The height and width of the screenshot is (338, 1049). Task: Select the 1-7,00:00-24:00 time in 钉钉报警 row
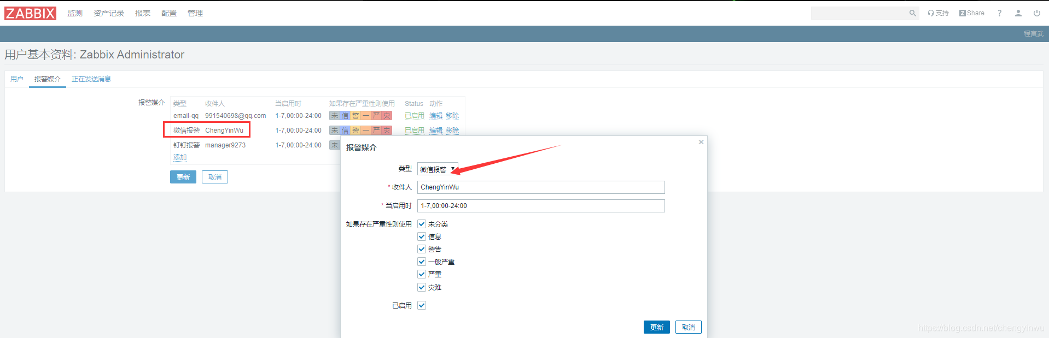pos(299,145)
